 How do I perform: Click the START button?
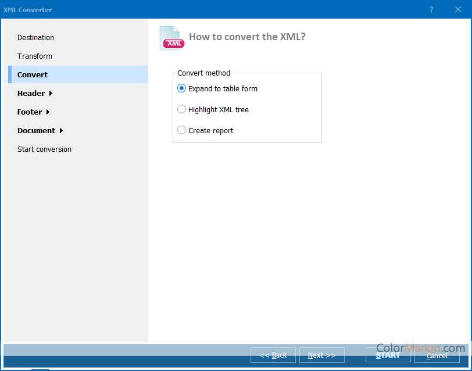point(388,355)
